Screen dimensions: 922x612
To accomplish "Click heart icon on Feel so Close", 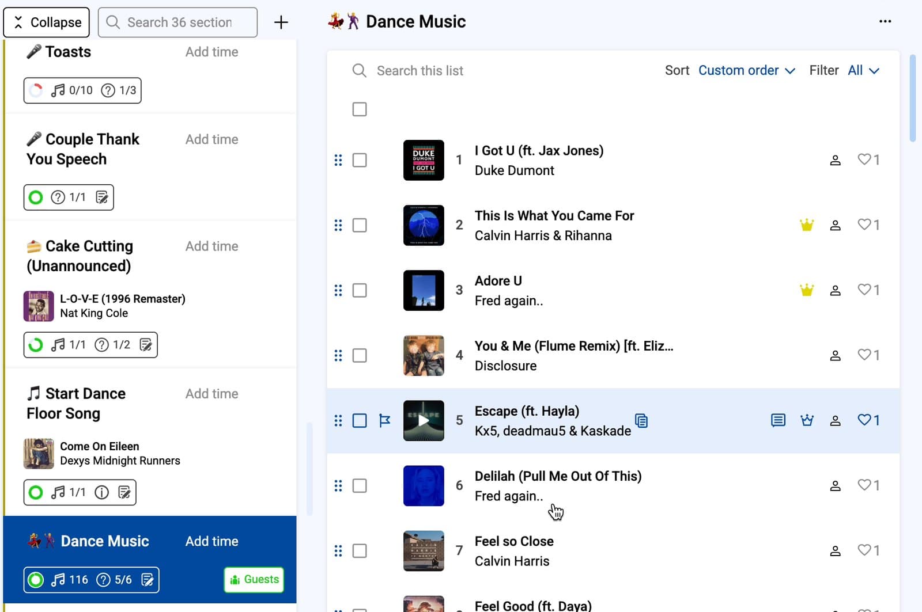I will coord(864,550).
